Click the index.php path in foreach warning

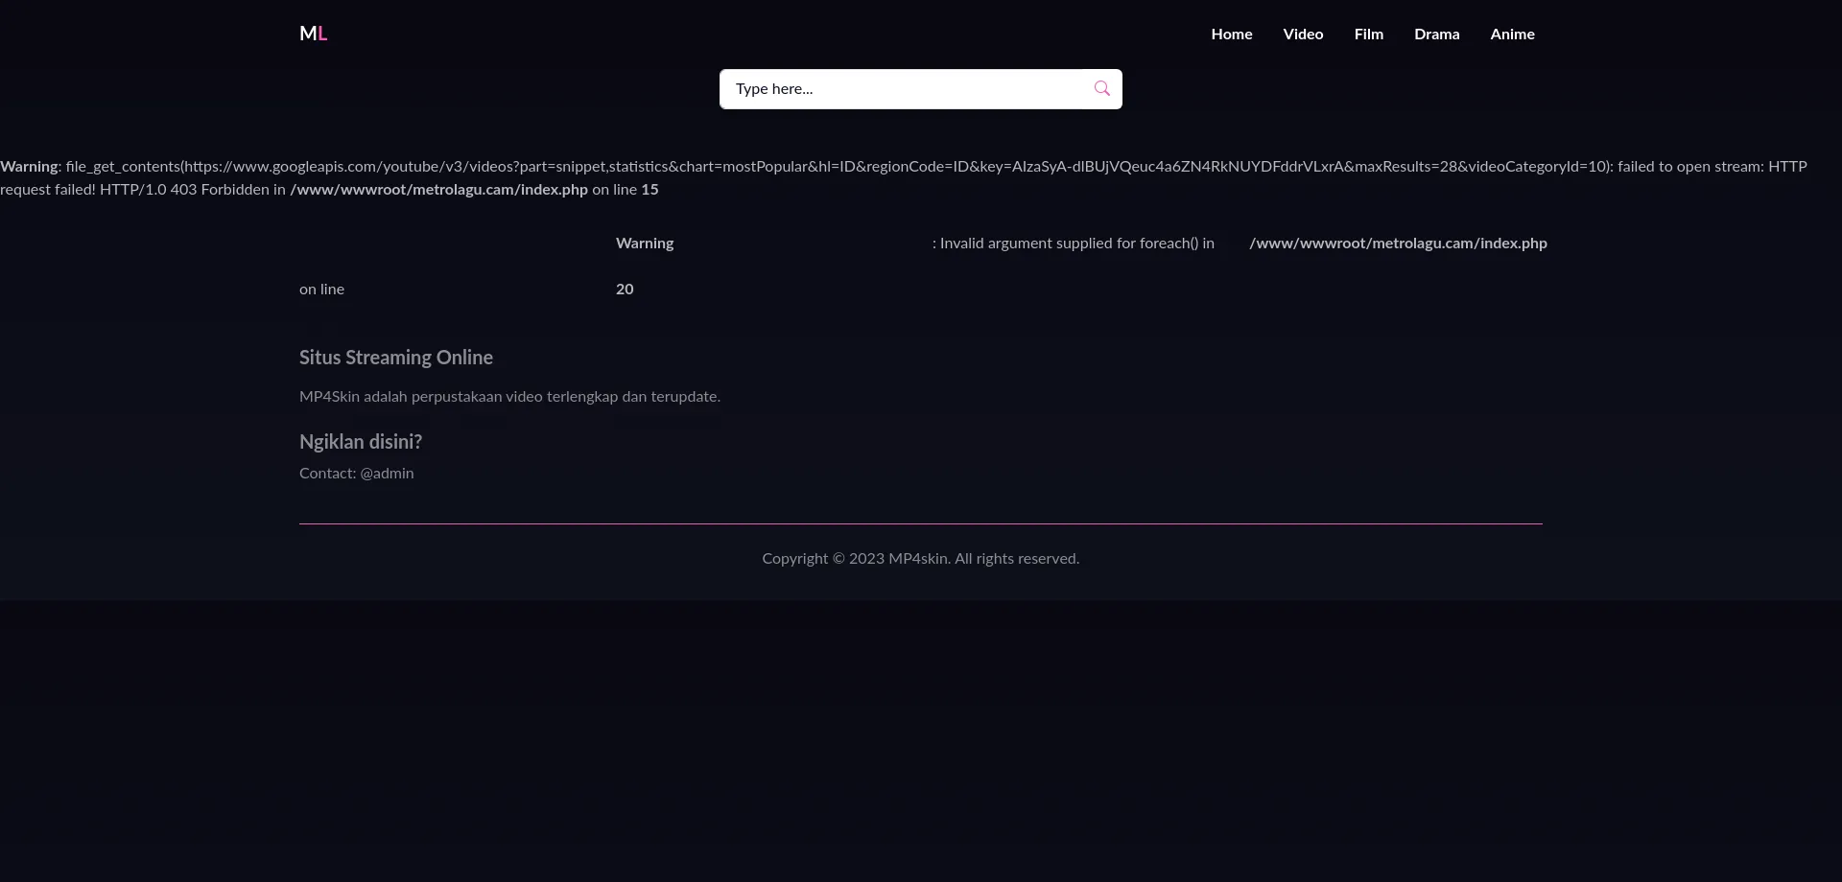click(1397, 244)
